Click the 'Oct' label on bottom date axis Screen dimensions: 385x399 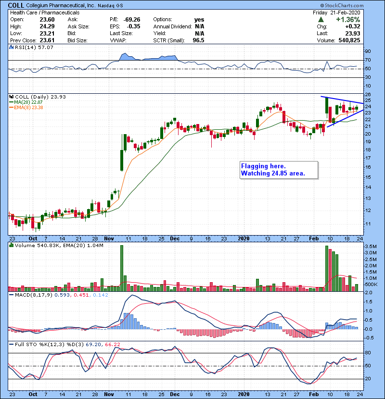[33, 394]
